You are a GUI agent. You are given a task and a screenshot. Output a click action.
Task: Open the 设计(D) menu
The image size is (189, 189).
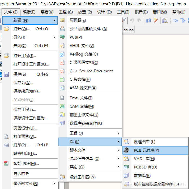pyautogui.click(x=104, y=12)
